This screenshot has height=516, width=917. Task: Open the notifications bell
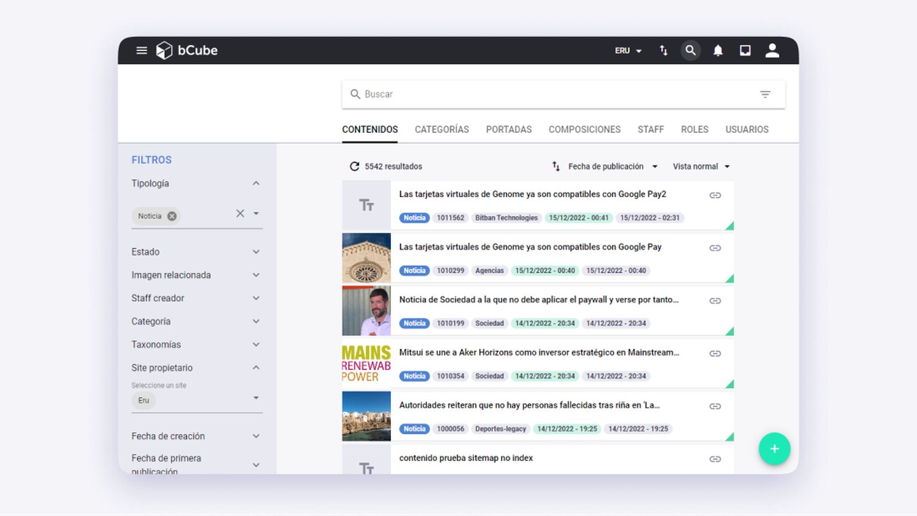[717, 50]
